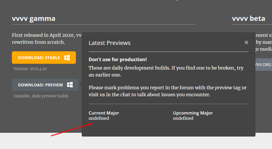Click "undefined" under Current Major
Viewport: 272px width, 149px height.
99,118
